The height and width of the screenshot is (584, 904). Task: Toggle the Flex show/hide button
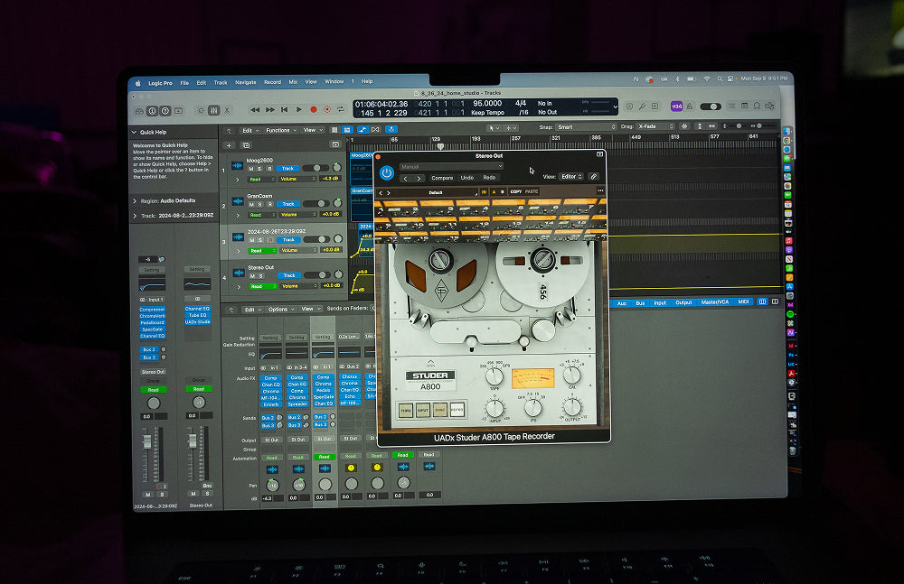(x=375, y=130)
